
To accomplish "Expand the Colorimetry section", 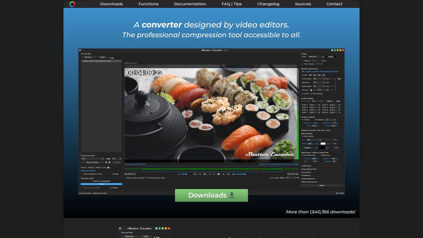I will coord(306,166).
